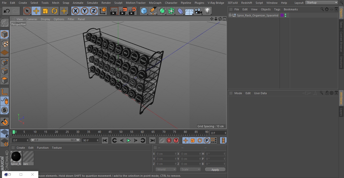Screen dimensions: 344x178
Task: Select the Scale tool
Action: click(x=45, y=11)
